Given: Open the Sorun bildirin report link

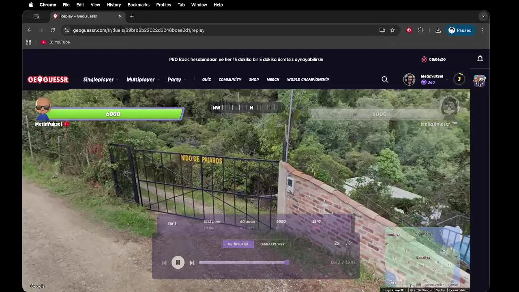Looking at the screenshot, I should pyautogui.click(x=459, y=290).
